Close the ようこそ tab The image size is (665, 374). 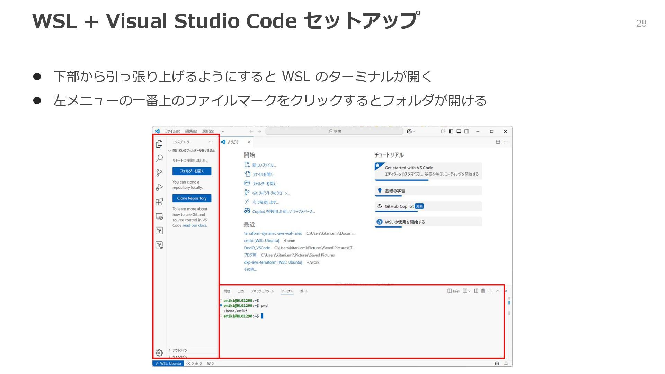click(249, 142)
